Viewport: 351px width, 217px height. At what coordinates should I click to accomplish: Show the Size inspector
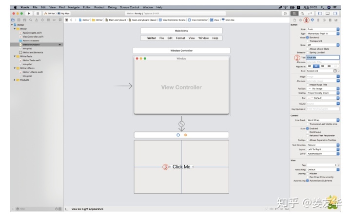point(318,20)
